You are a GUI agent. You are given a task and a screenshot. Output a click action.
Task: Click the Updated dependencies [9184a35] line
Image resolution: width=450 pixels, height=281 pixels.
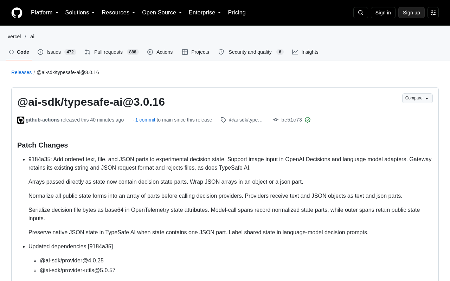pyautogui.click(x=71, y=247)
